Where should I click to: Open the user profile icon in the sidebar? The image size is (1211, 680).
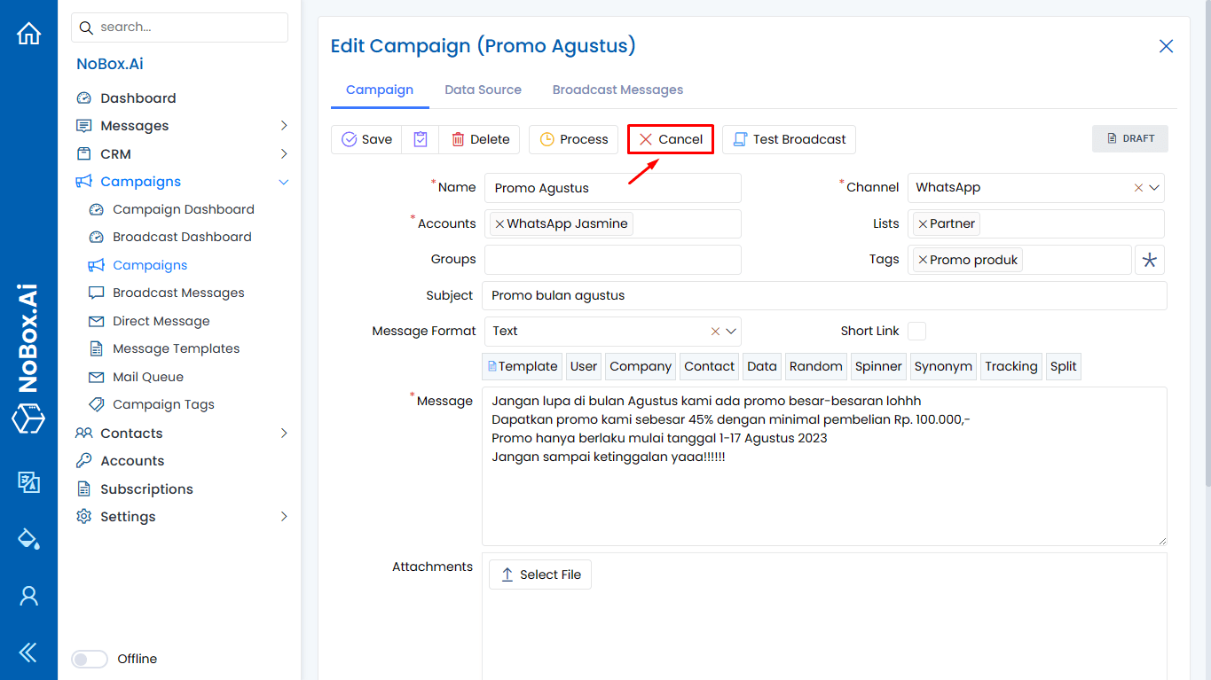point(29,596)
